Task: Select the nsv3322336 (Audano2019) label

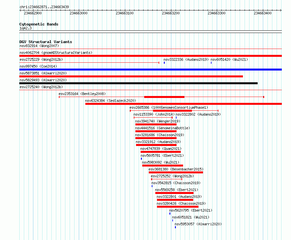Action: tap(186, 59)
